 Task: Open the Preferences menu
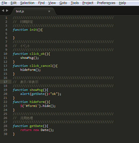[x=106, y=3]
